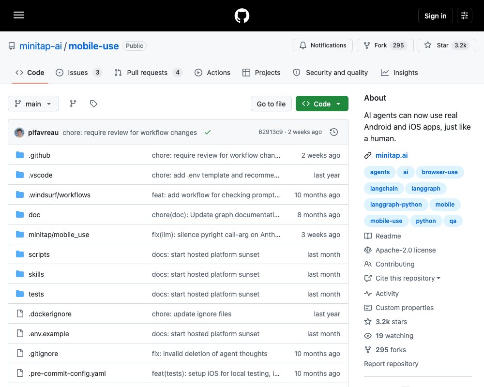Open the hamburger navigation menu
The height and width of the screenshot is (387, 484).
coord(19,15)
